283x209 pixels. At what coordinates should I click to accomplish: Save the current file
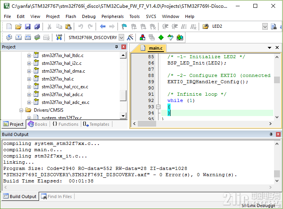(x=28, y=27)
